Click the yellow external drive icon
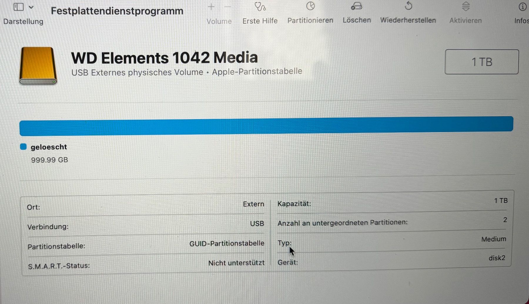Screen dimensions: 529x304 pos(38,66)
